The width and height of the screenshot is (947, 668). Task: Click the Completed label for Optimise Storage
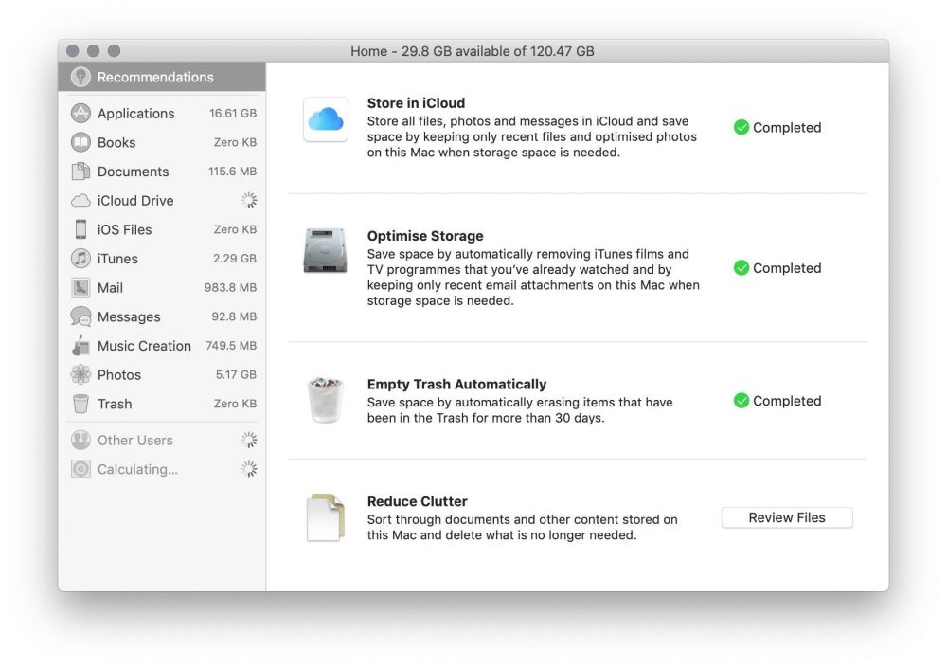pyautogui.click(x=787, y=268)
